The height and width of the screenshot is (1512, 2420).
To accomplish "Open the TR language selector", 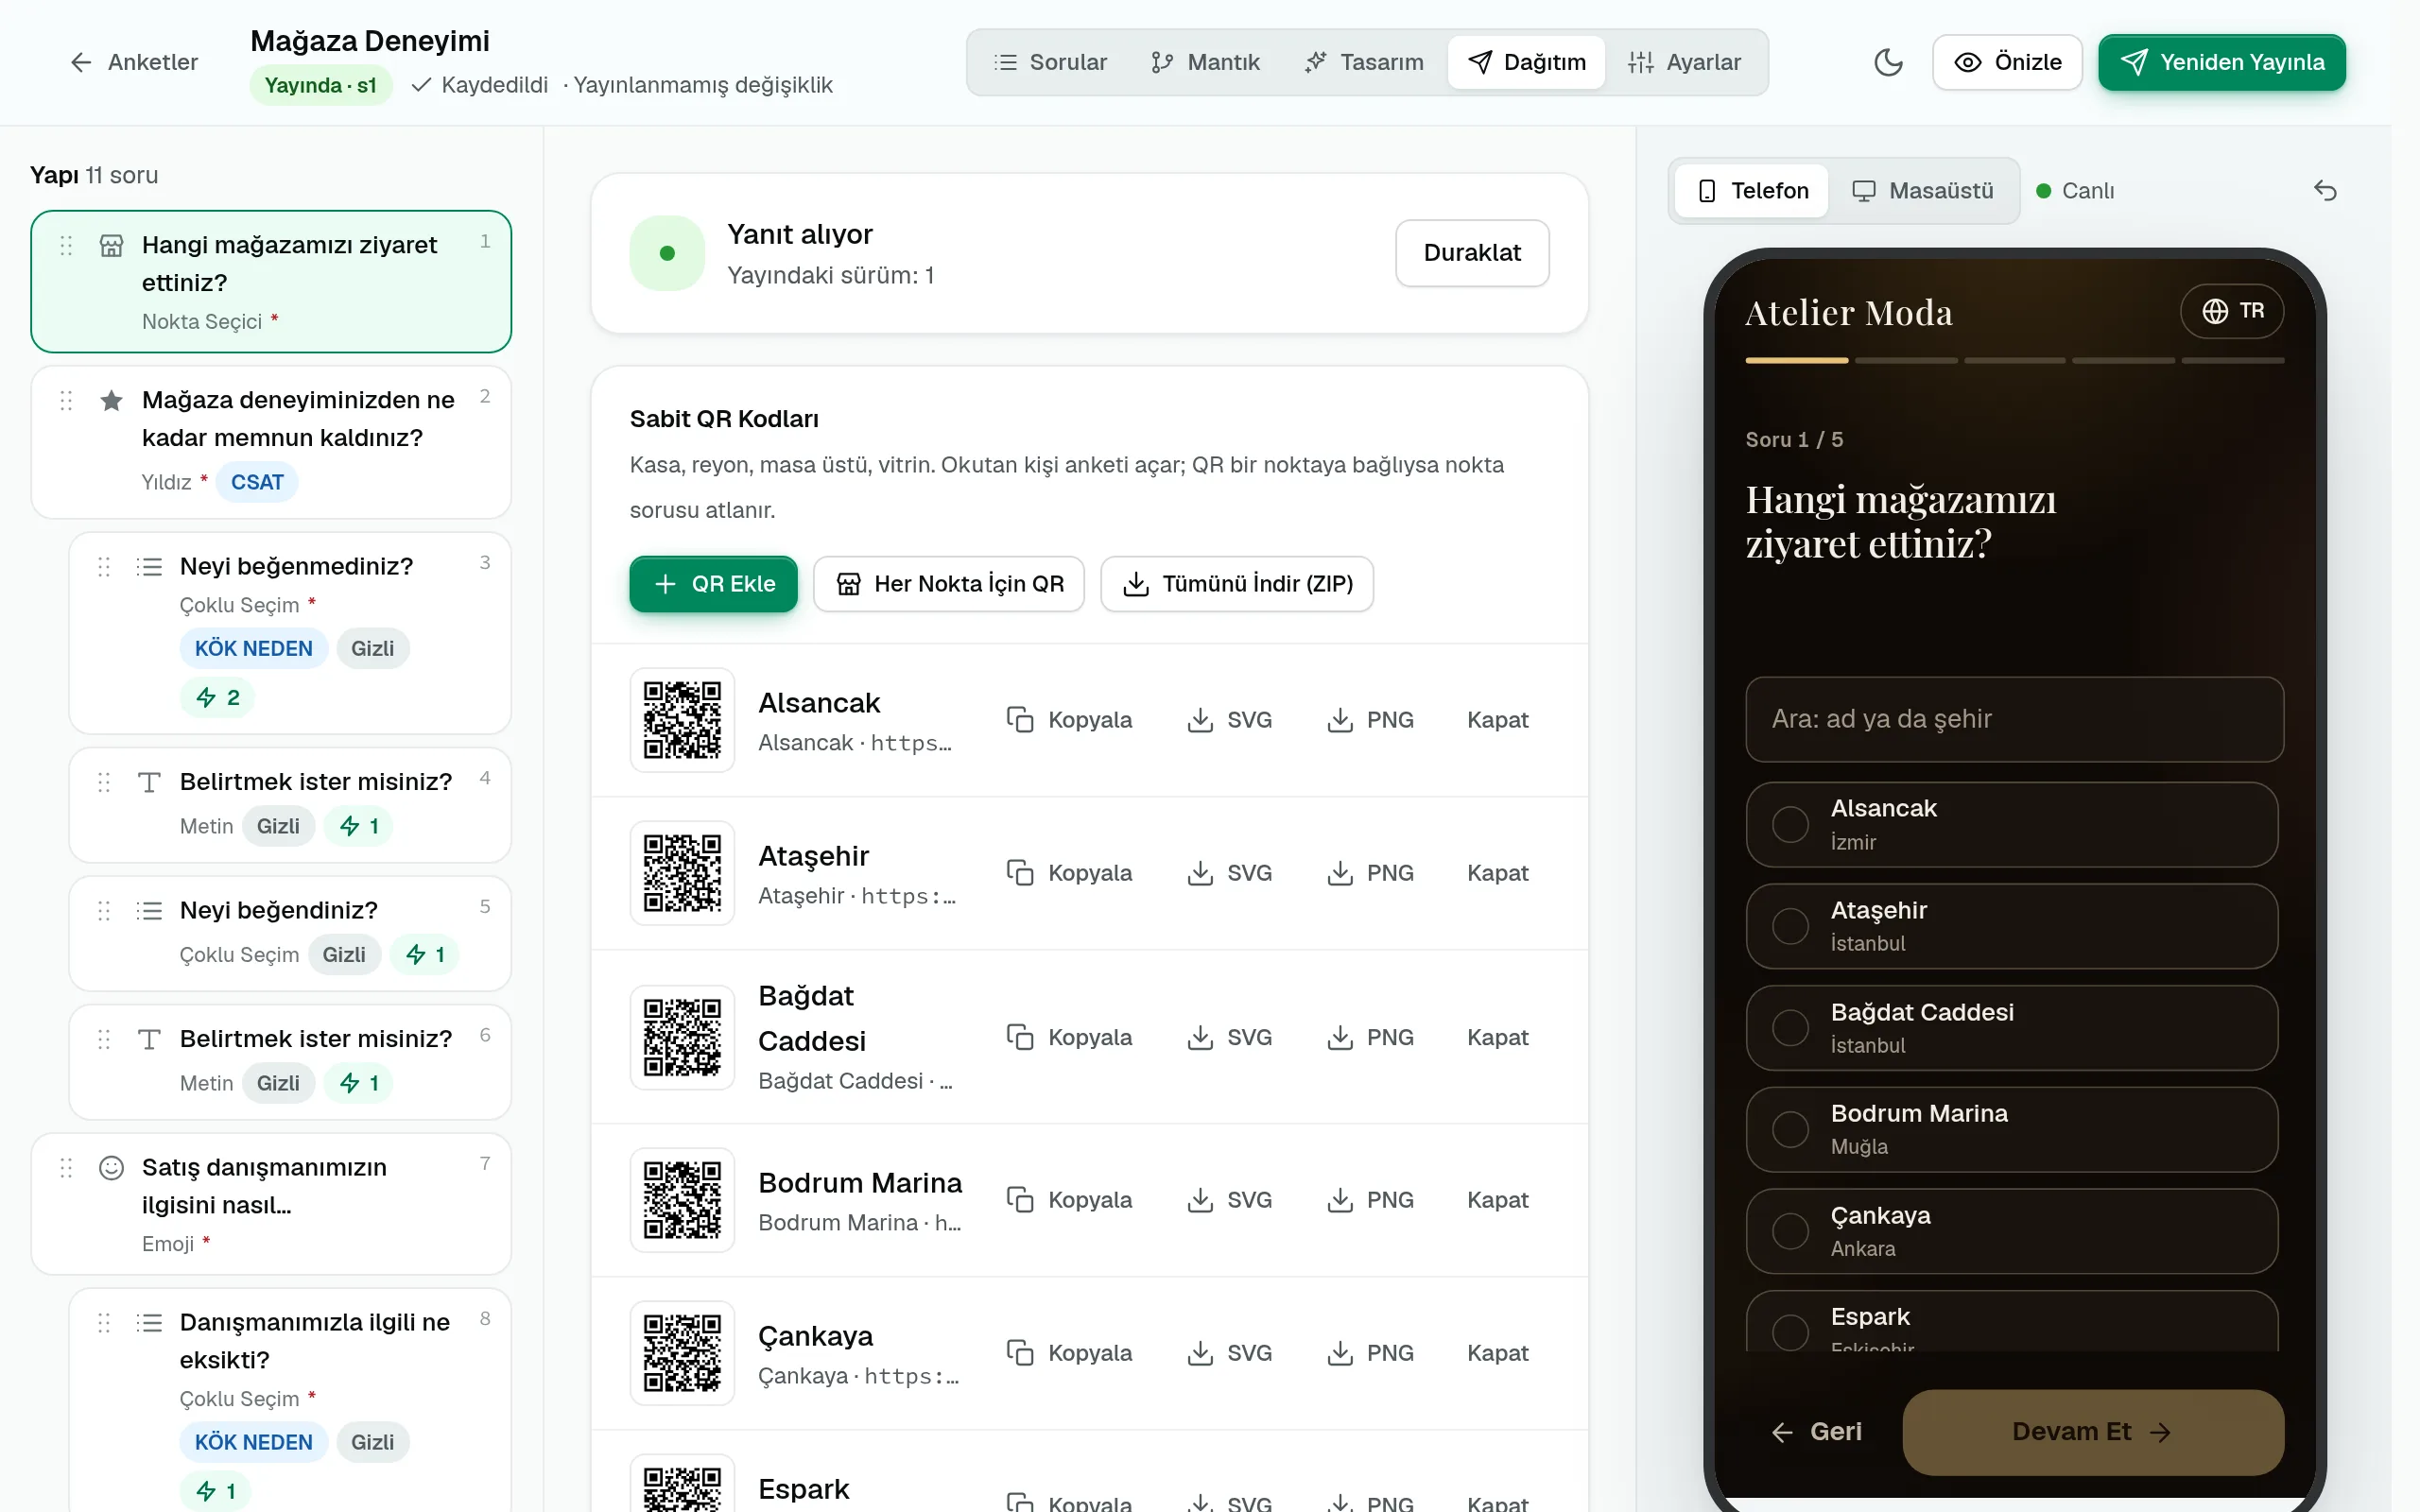I will click(x=2232, y=311).
